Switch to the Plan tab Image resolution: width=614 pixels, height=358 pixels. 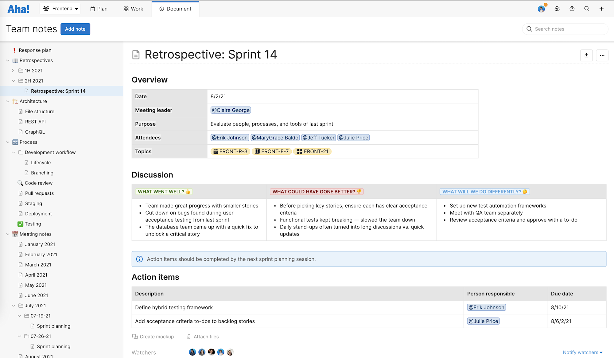point(99,9)
